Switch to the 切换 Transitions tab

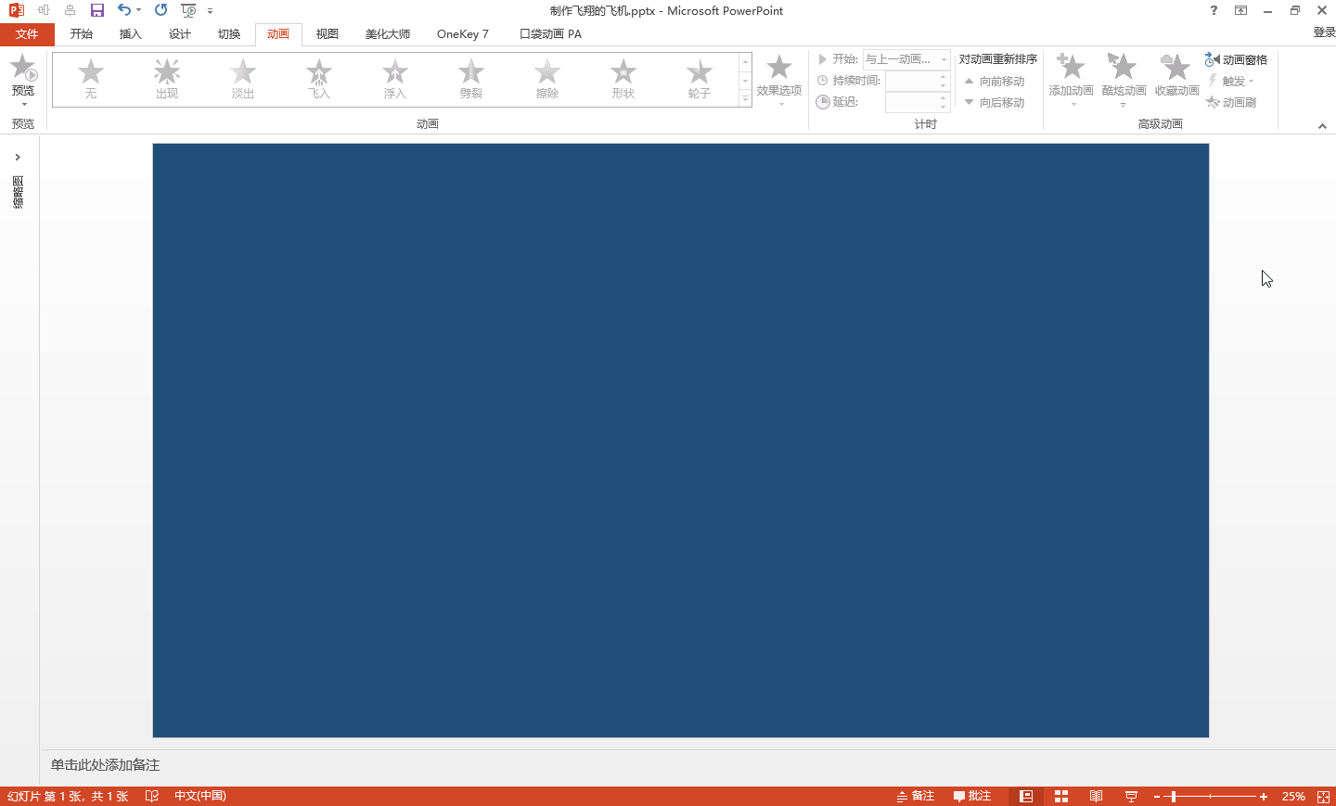coord(229,34)
